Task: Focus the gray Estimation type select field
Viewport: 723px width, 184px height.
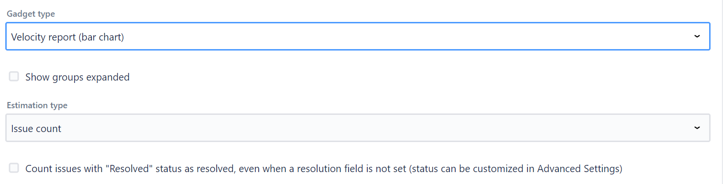Action: point(358,128)
